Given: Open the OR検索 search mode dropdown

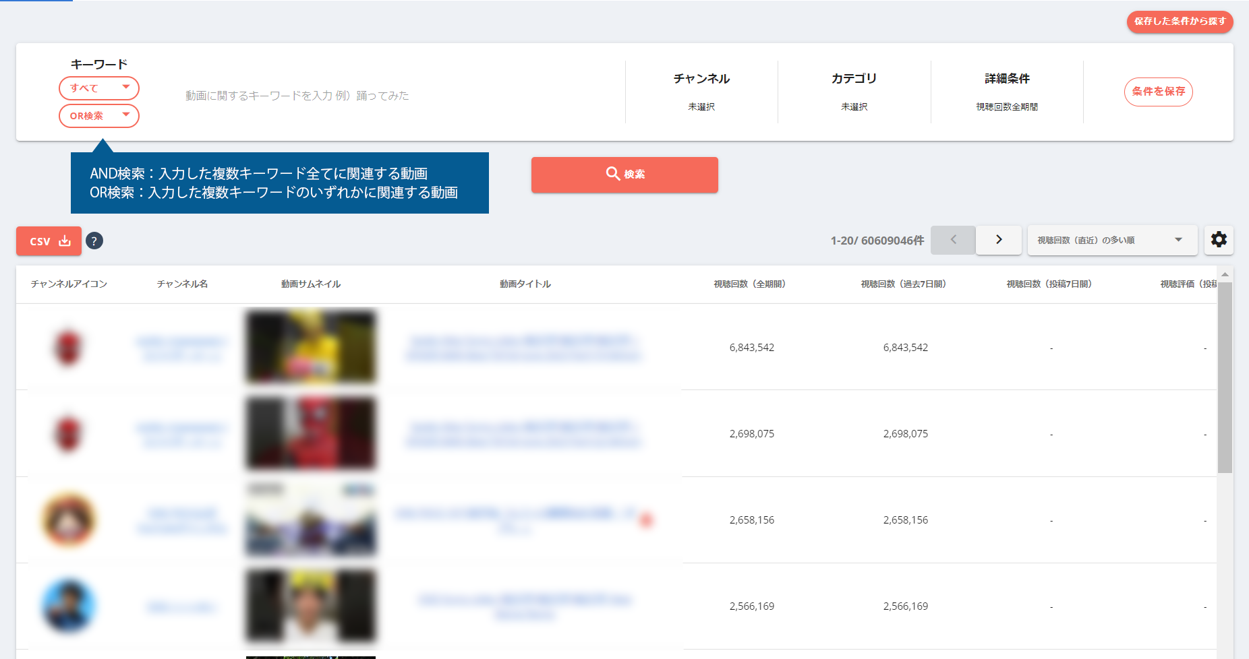Looking at the screenshot, I should [99, 116].
